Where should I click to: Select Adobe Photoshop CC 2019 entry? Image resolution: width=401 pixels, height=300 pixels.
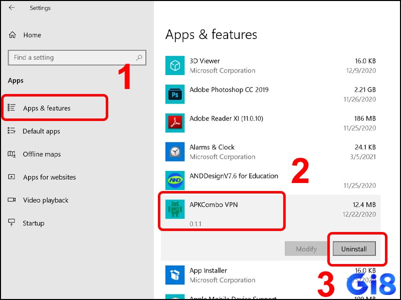coord(229,90)
